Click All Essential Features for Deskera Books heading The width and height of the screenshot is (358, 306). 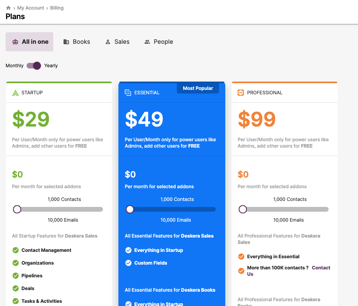[x=170, y=290]
